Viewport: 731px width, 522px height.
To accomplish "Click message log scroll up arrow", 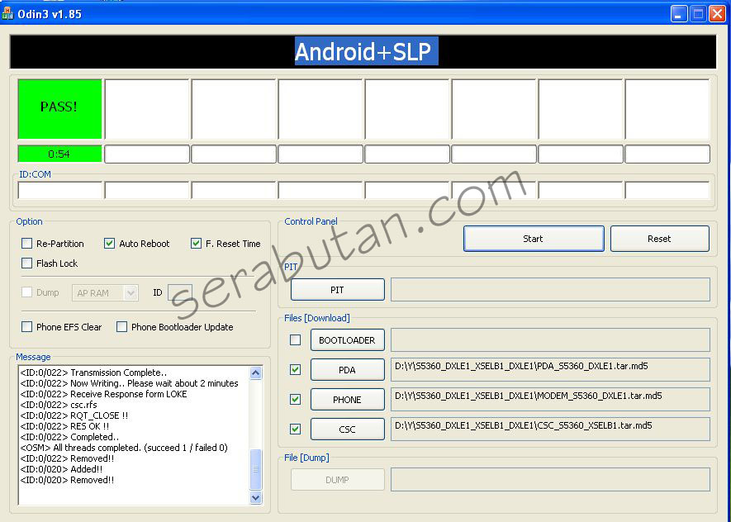I will [255, 373].
